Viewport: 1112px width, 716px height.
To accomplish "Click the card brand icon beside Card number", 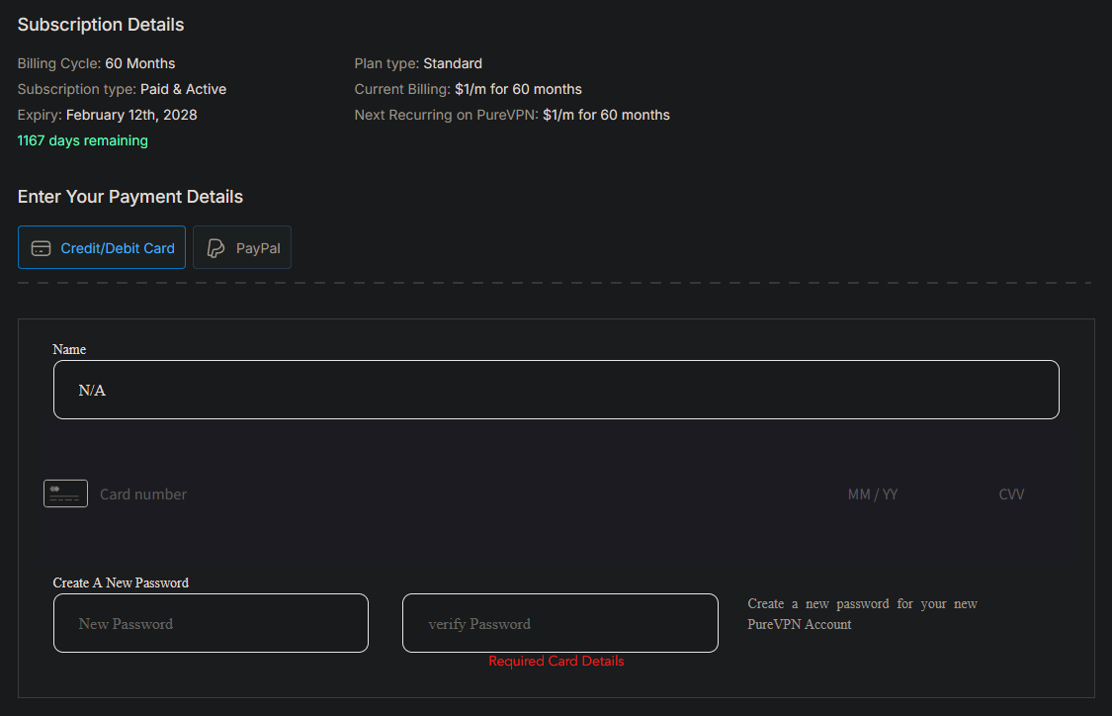I will [65, 493].
